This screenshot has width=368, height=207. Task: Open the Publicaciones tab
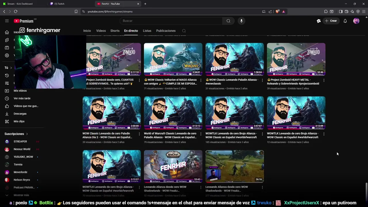click(x=166, y=31)
